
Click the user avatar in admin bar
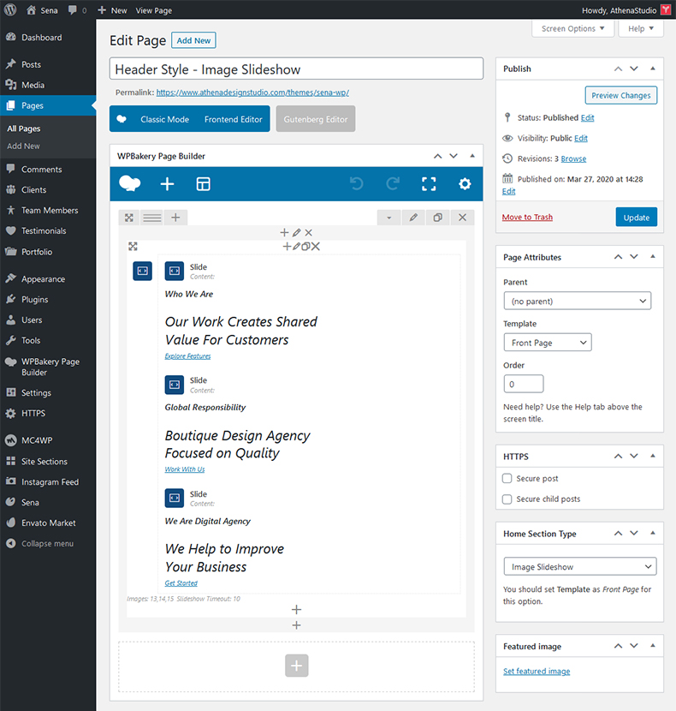click(x=666, y=10)
